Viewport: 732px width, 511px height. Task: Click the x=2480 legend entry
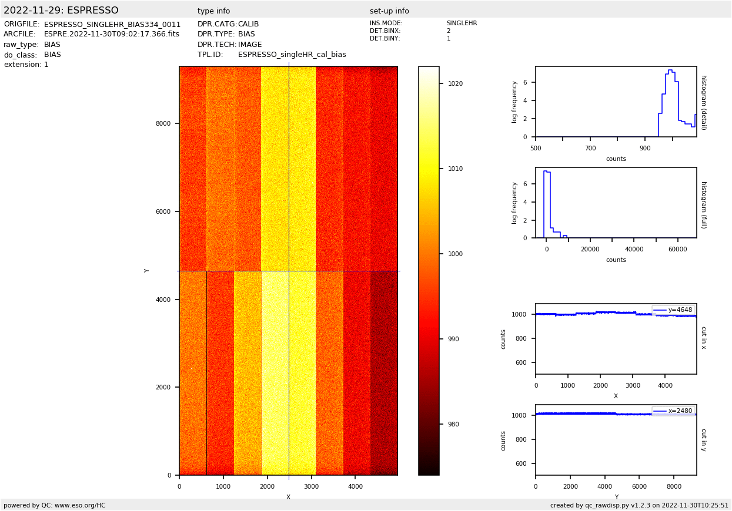[x=674, y=411]
